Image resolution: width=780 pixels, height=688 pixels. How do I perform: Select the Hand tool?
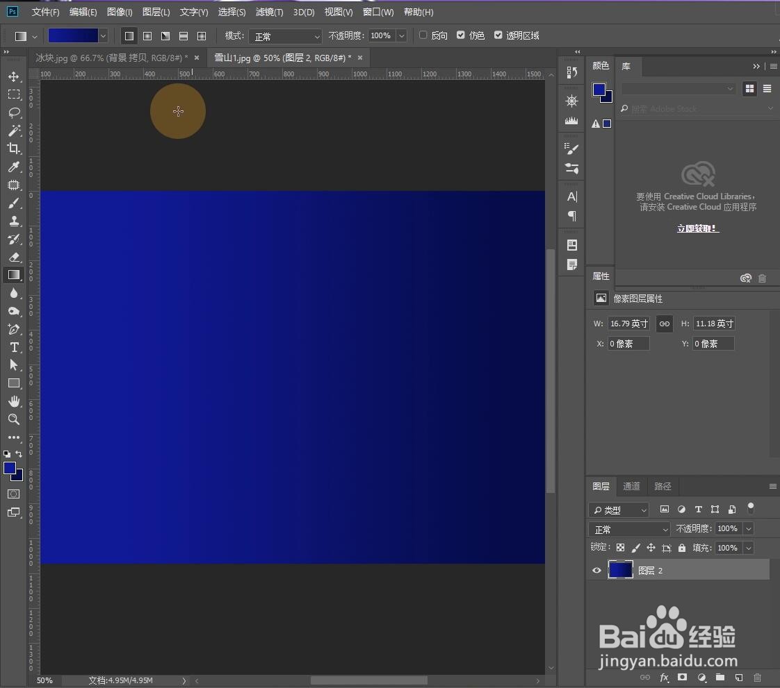13,401
